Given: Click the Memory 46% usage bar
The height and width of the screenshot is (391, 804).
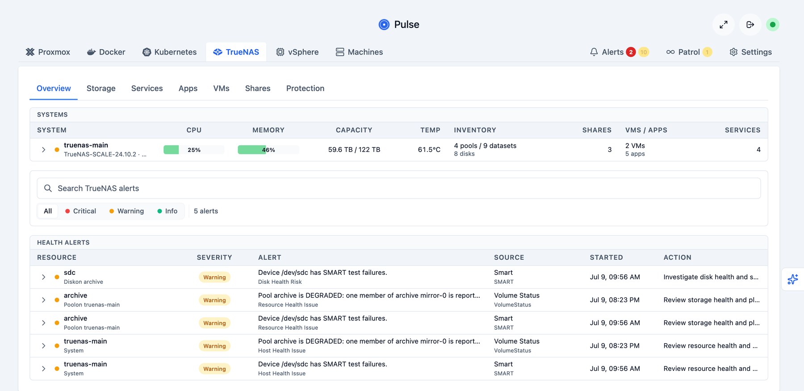Looking at the screenshot, I should (x=268, y=150).
